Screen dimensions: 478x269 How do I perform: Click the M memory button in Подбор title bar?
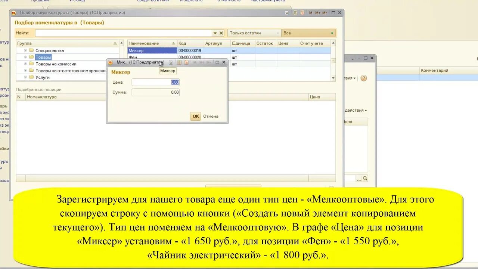click(x=311, y=13)
